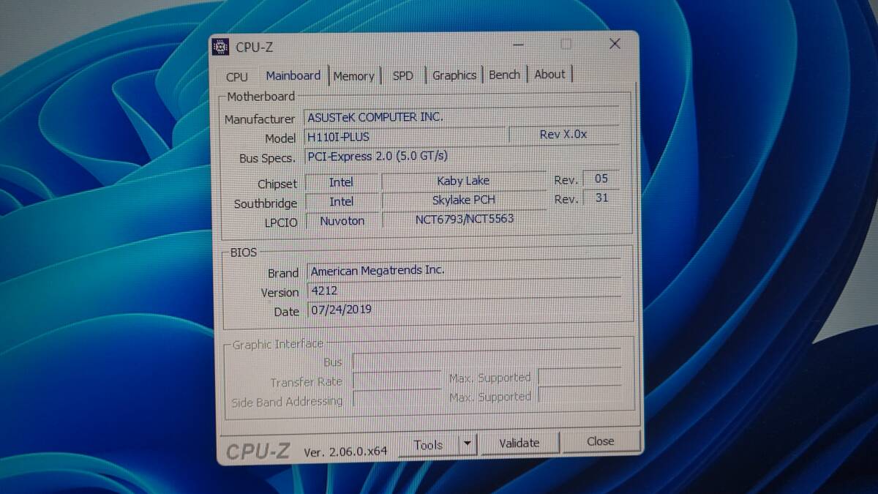Select the Mainboard tab
Viewport: 878px width, 494px height.
293,75
